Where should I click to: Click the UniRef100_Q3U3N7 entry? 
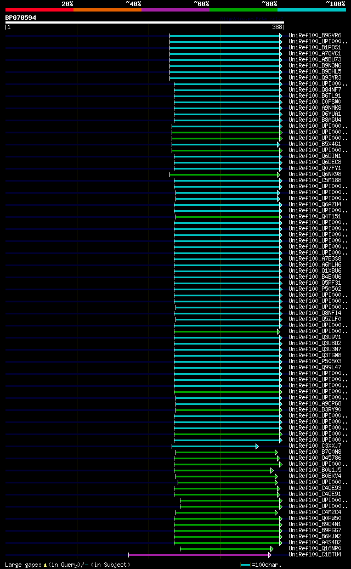[315, 349]
